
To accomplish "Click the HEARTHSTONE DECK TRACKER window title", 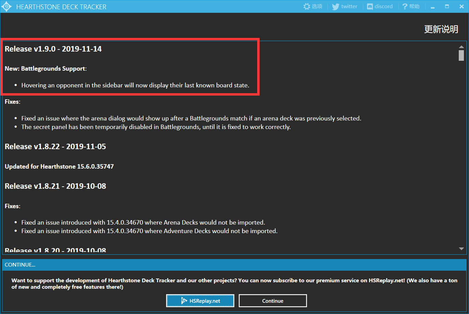I will coord(61,7).
